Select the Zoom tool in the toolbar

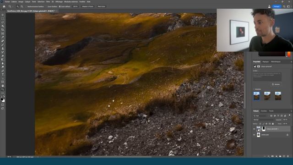click(x=3, y=89)
